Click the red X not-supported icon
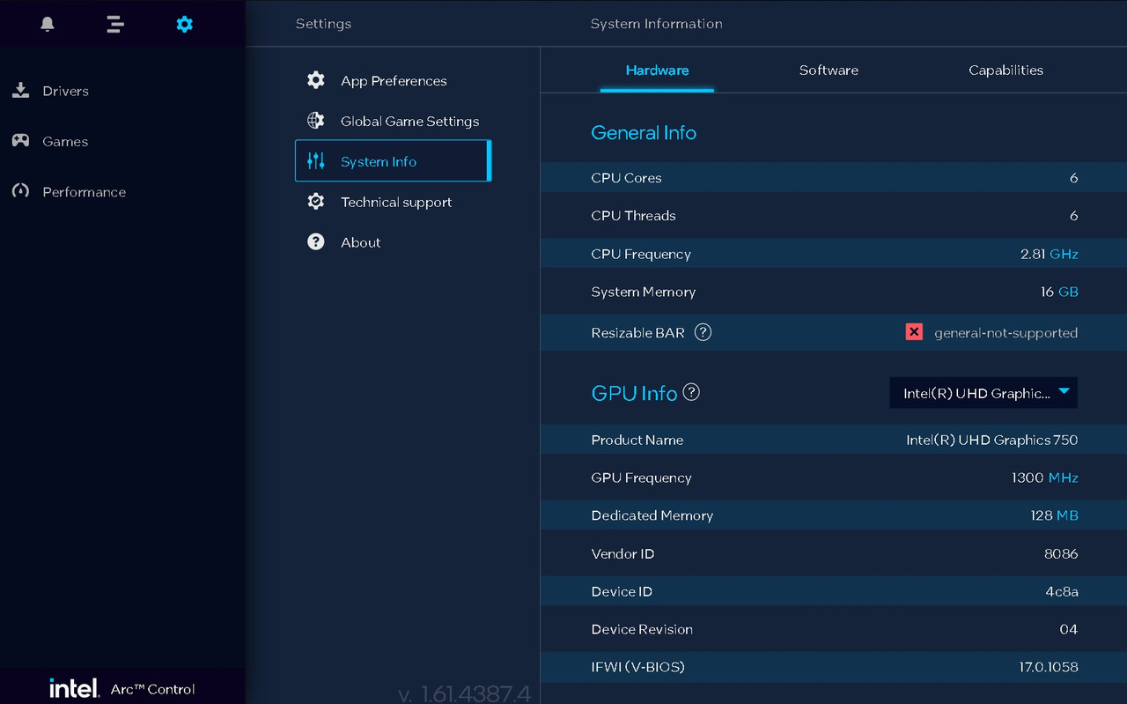 coord(914,332)
